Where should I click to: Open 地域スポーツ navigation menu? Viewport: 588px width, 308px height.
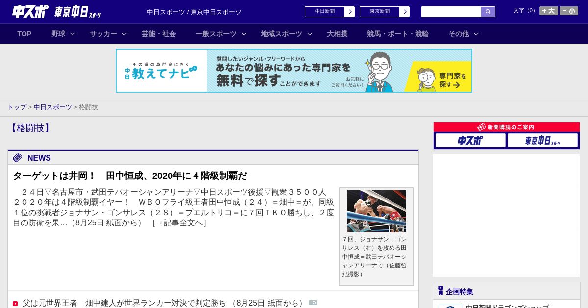(x=282, y=34)
